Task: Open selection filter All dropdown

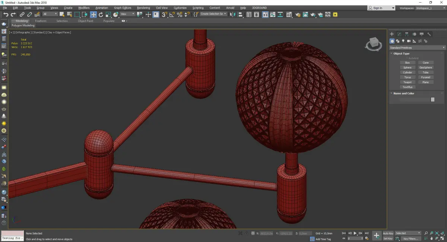Action: pos(50,14)
